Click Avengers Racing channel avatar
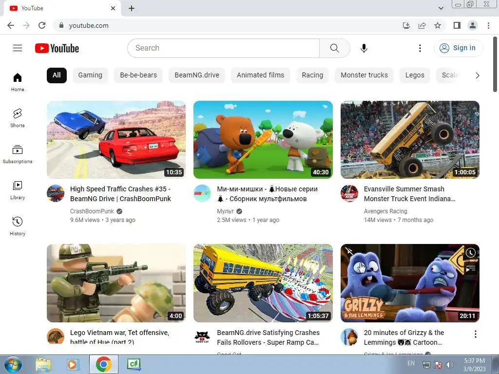This screenshot has height=374, width=499. 349,193
